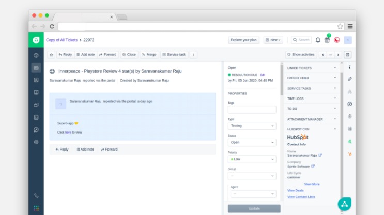Image resolution: width=384 pixels, height=215 pixels.
Task: Click Close in the ticket toolbar
Action: click(129, 54)
